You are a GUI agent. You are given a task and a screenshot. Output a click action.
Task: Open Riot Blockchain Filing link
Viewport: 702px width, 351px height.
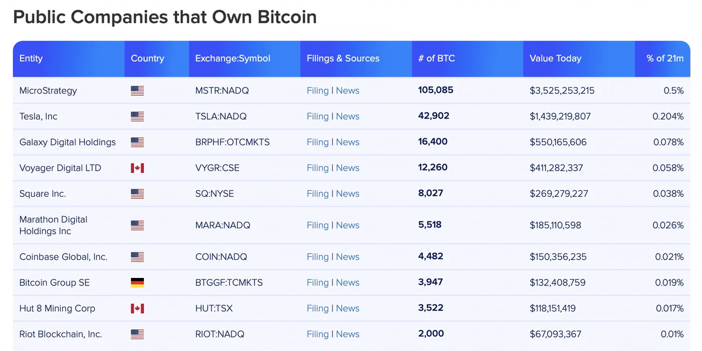[x=318, y=334]
